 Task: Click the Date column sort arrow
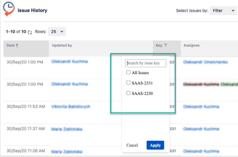pos(17,45)
